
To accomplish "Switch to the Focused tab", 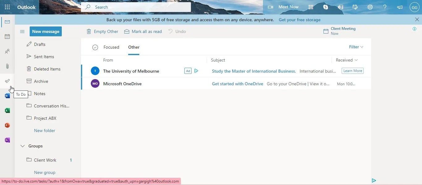I will (111, 47).
